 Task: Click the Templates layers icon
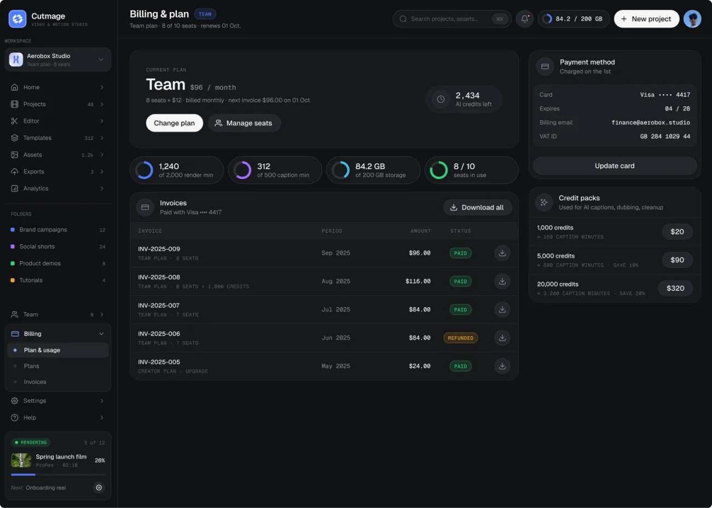tap(15, 138)
